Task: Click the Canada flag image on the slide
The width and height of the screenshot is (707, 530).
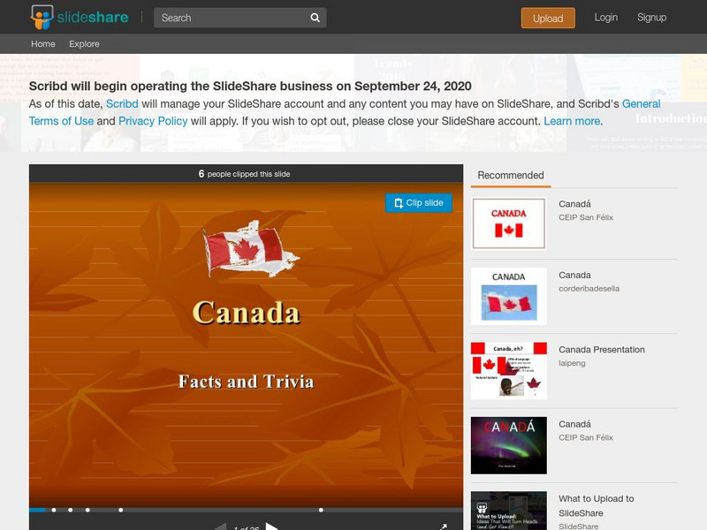Action: (251, 249)
